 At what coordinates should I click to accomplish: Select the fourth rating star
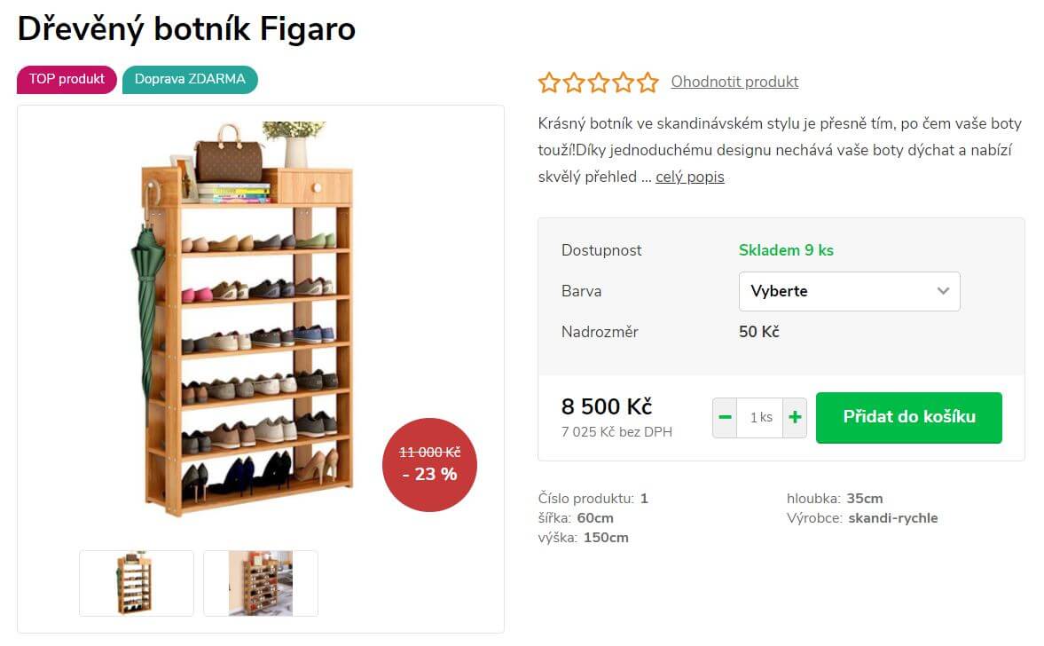coord(624,82)
